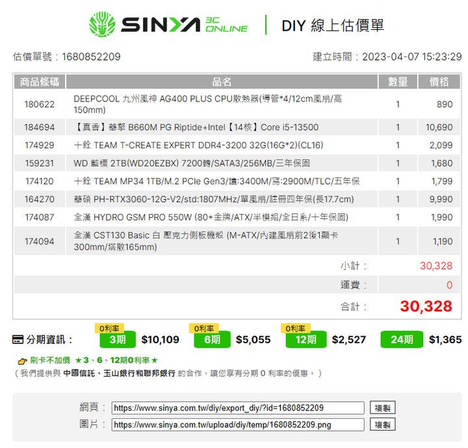
Task: Click the 商品條碼 column header
Action: (40, 81)
